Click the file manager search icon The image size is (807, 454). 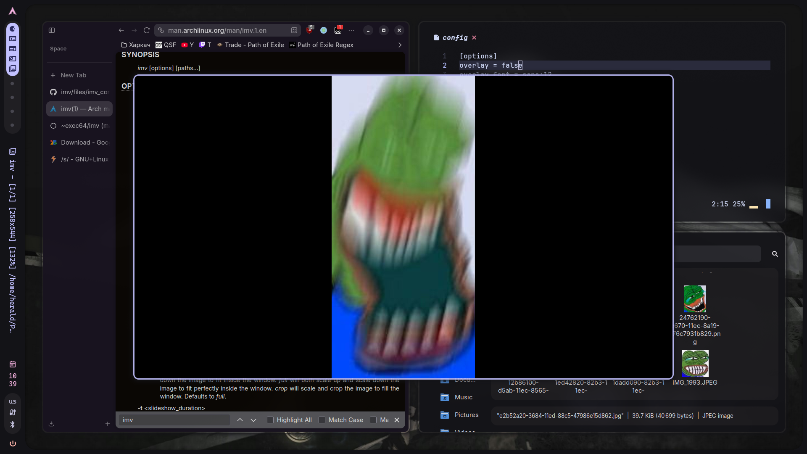click(775, 254)
